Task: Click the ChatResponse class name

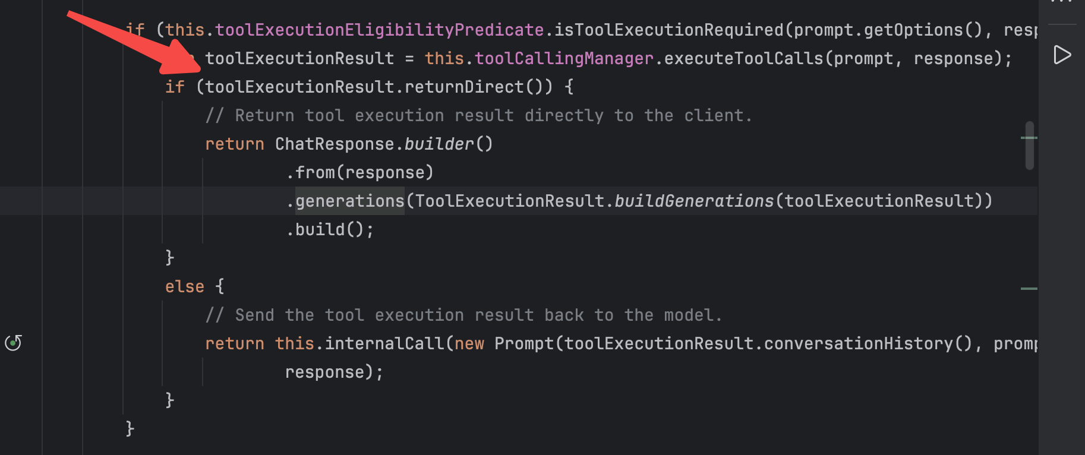Action: coord(334,144)
